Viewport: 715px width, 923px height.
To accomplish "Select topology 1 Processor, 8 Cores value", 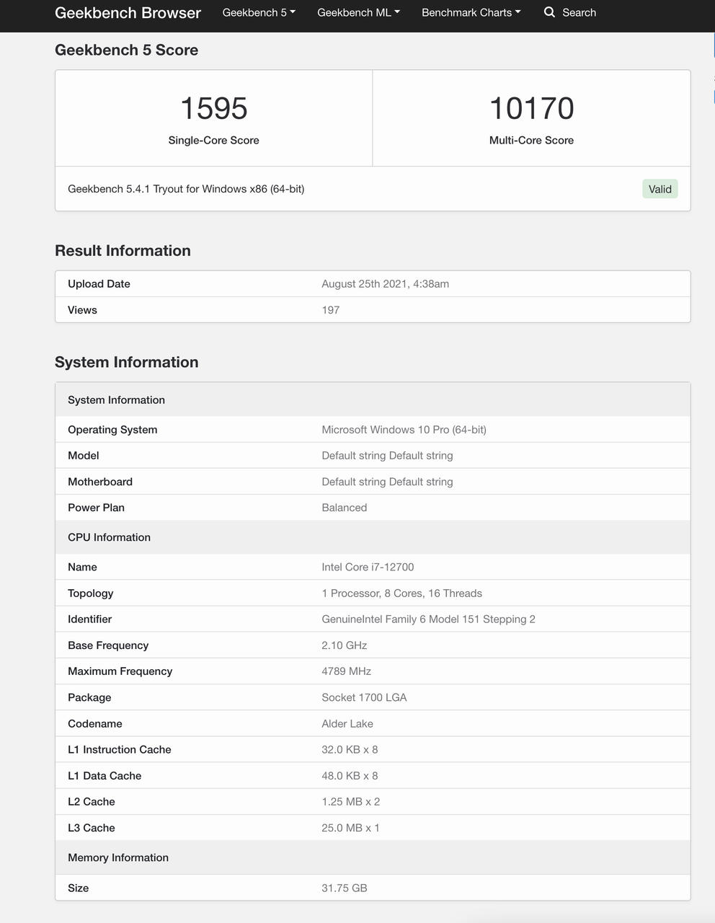I will (x=401, y=593).
